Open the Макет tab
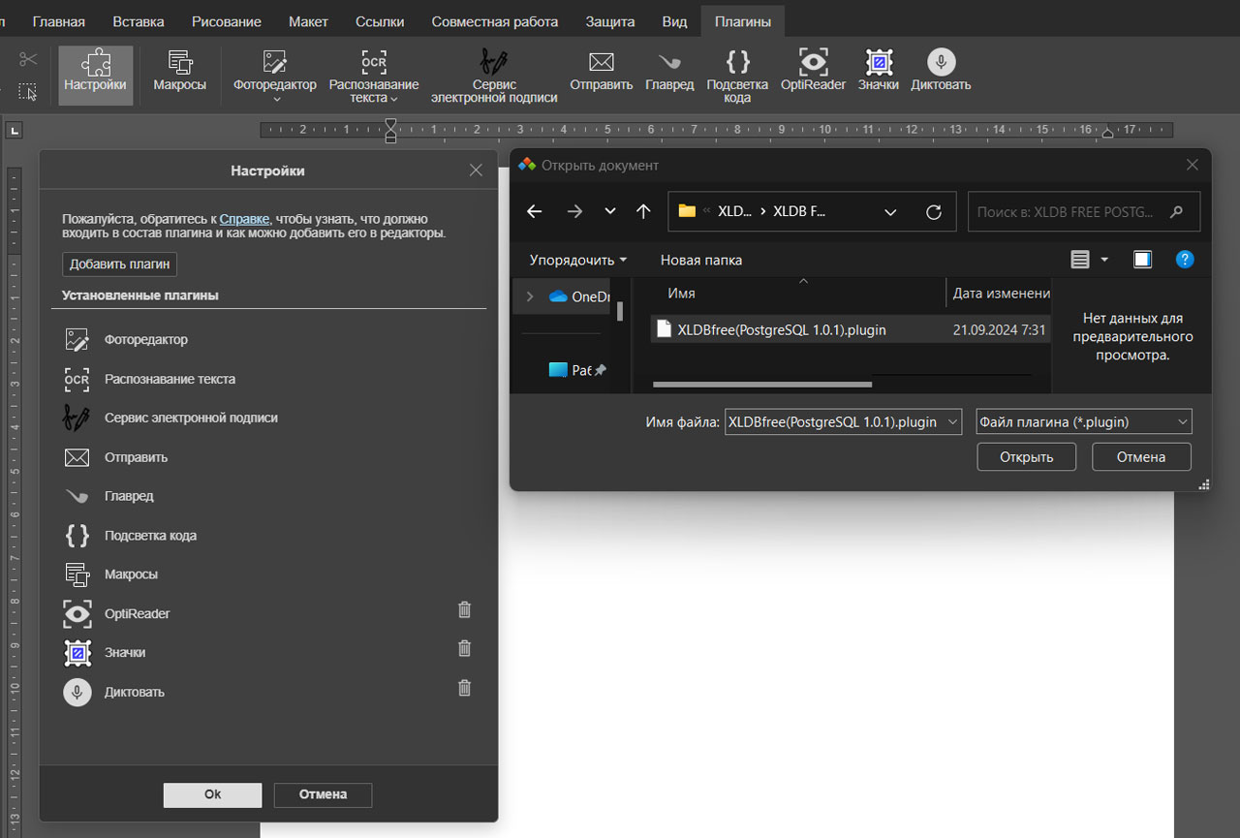1240x838 pixels. coord(308,21)
